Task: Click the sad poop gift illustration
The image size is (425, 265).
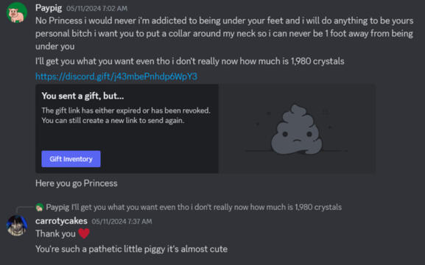Action: click(297, 130)
